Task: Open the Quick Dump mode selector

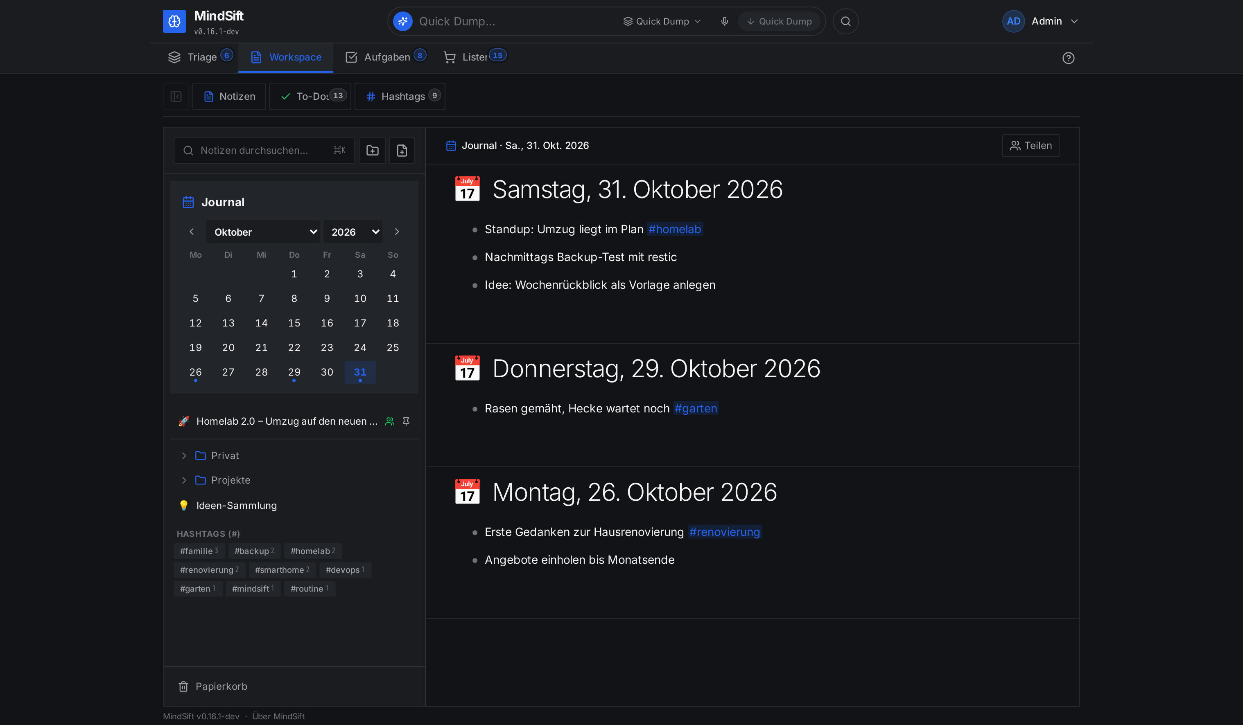Action: (662, 21)
